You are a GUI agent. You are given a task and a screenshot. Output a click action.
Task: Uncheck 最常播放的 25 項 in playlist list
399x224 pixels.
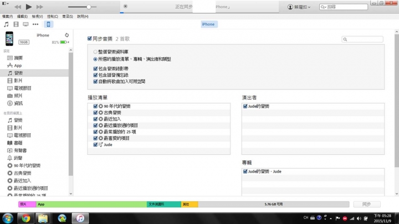(95, 132)
